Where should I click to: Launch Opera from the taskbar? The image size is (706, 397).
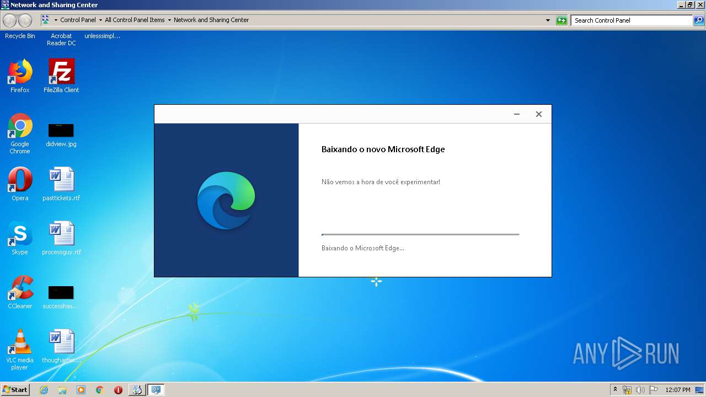click(118, 390)
